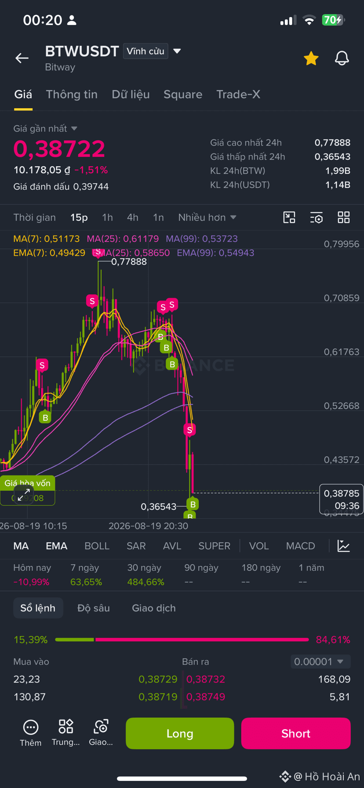
Task: Expand the Nhiều hơn timeframe dropdown
Action: 207,217
